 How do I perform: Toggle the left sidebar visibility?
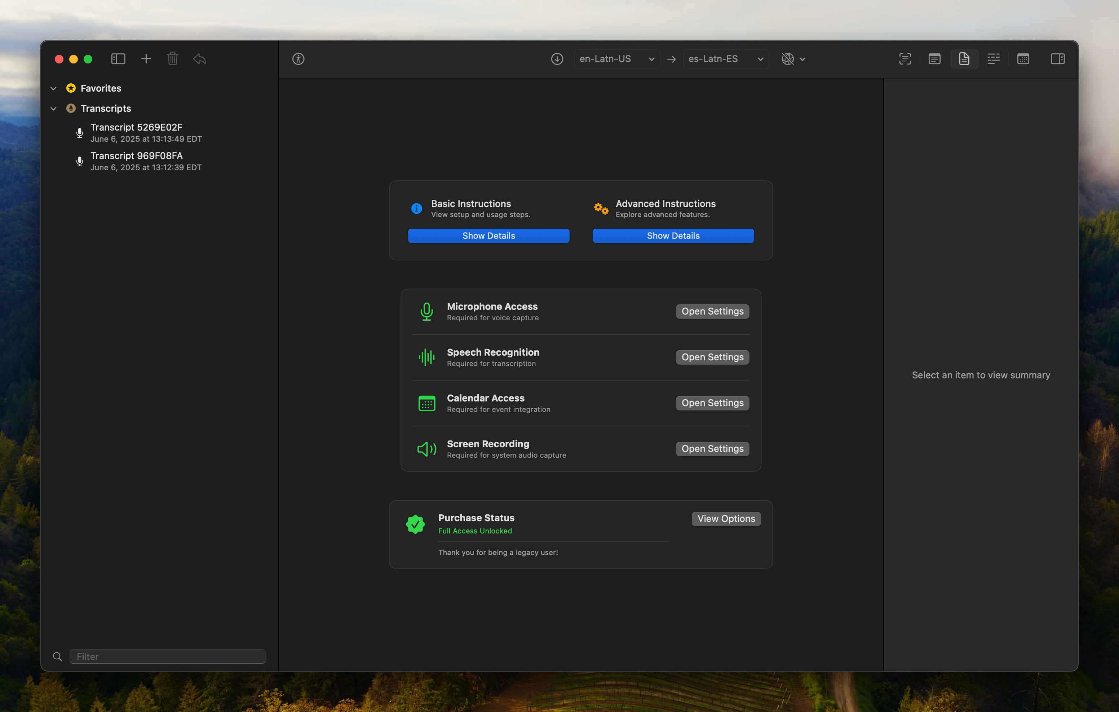118,59
